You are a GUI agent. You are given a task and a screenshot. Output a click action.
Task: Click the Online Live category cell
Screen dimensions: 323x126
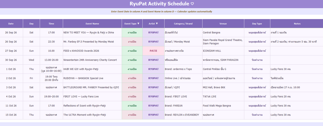tap(183, 78)
